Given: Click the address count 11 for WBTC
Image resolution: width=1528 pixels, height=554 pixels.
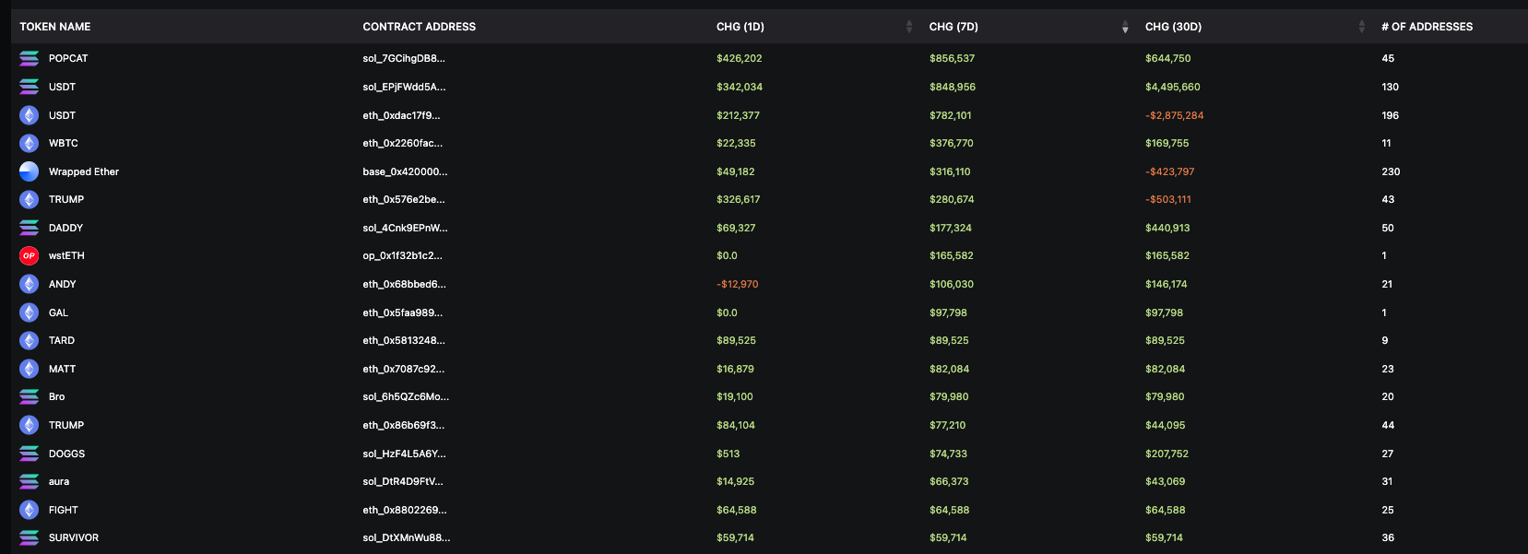Looking at the screenshot, I should pos(1386,143).
